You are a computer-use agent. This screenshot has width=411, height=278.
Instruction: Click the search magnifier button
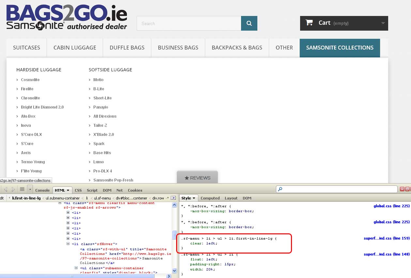click(x=249, y=23)
